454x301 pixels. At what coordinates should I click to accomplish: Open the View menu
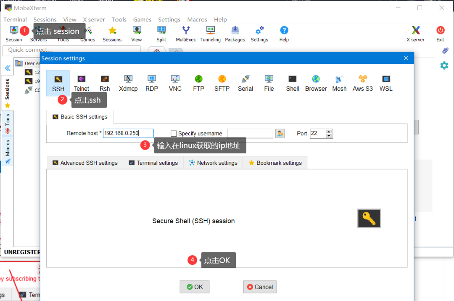coord(70,19)
